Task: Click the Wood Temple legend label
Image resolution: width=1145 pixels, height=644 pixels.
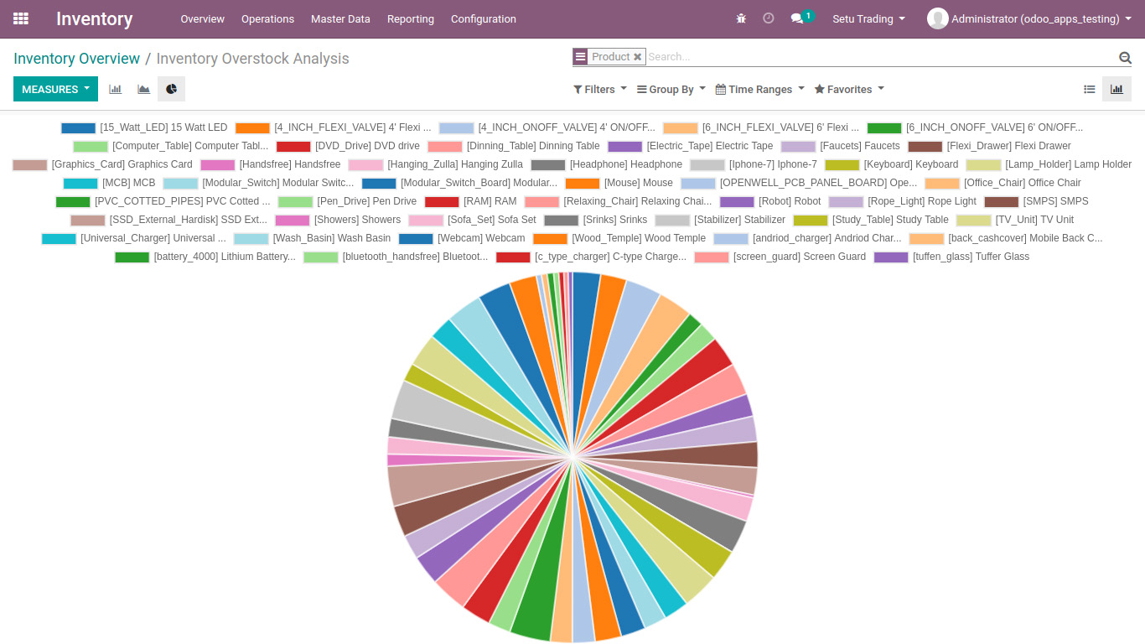Action: [x=639, y=238]
